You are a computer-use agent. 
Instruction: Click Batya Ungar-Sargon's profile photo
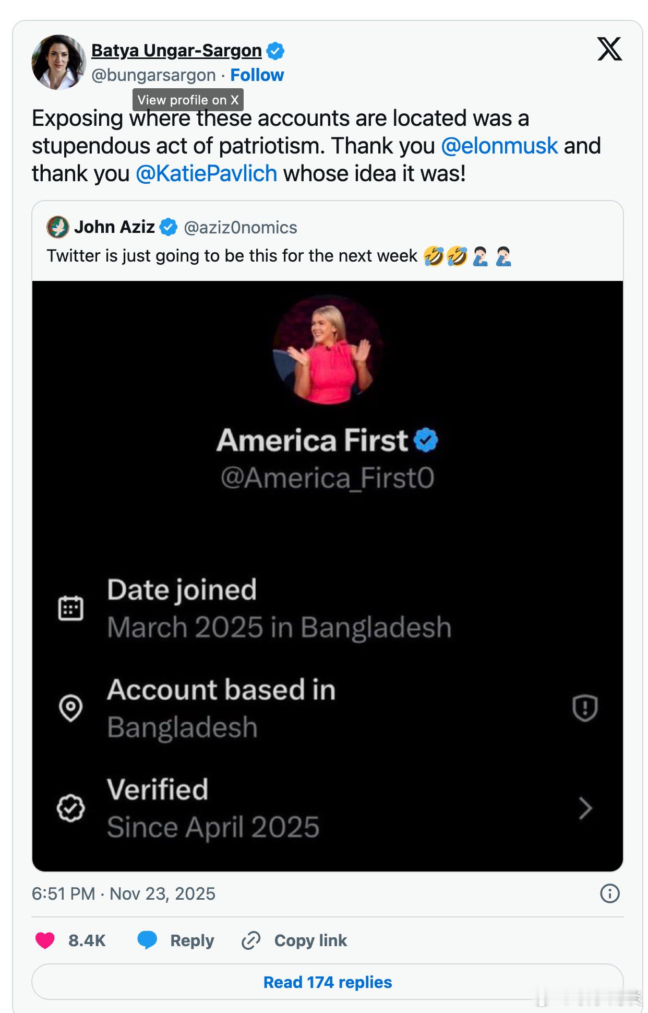58,62
